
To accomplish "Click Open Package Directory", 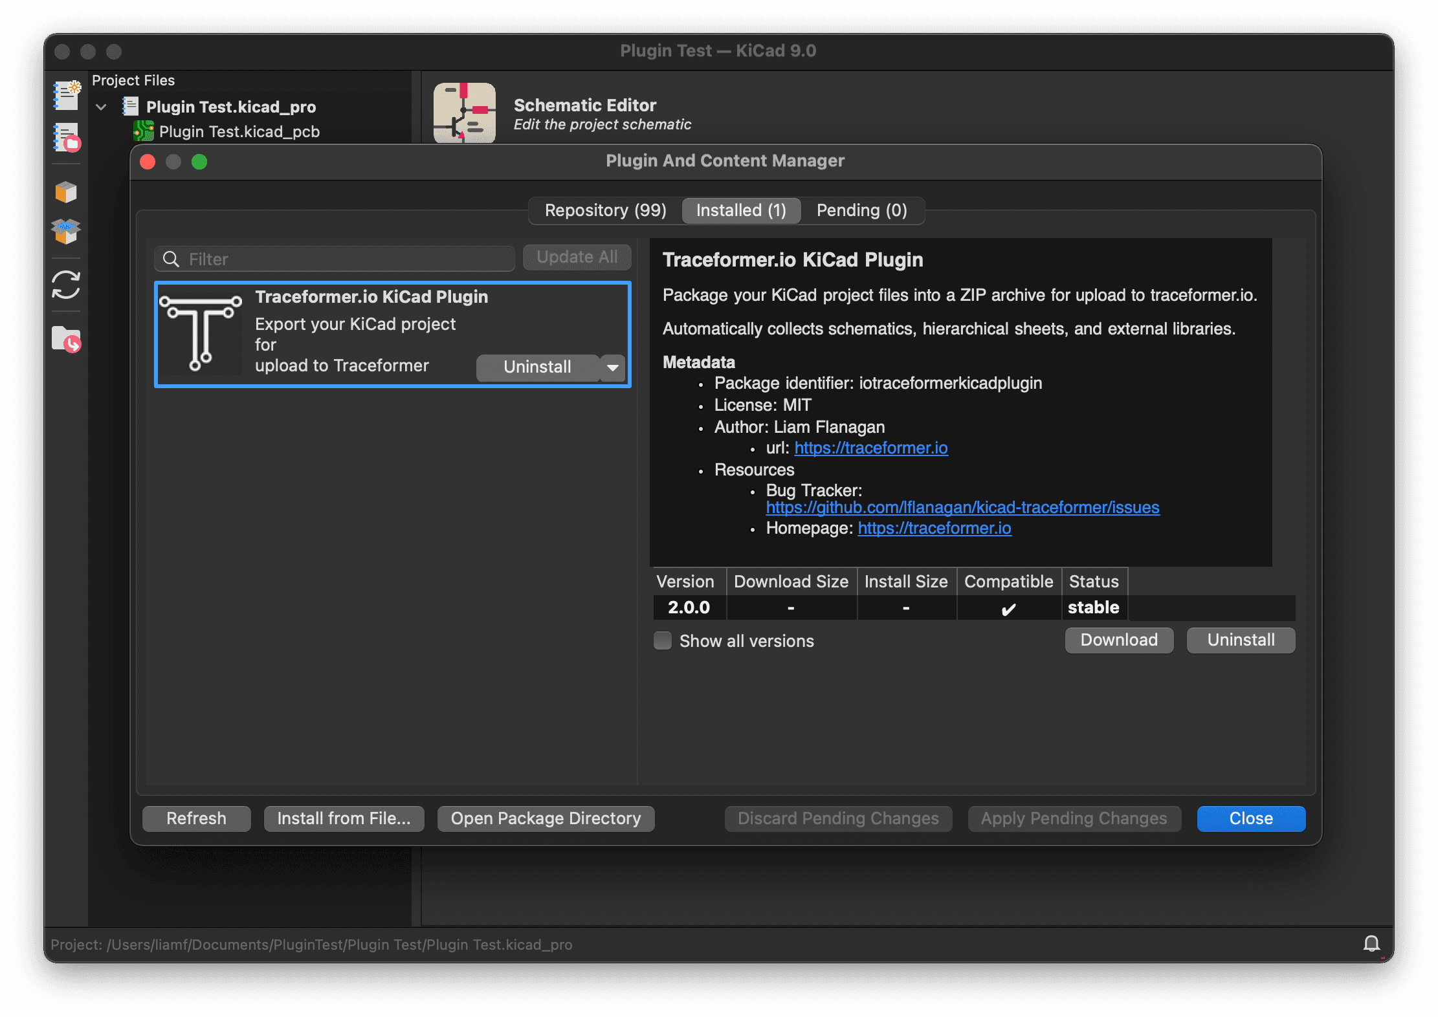I will [546, 818].
